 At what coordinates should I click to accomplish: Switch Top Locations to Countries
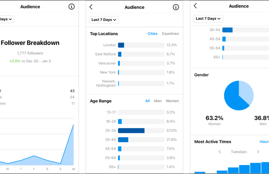click(x=170, y=34)
